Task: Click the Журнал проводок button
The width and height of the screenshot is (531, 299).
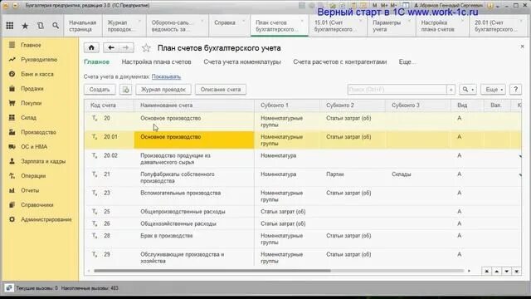Action: coord(163,90)
